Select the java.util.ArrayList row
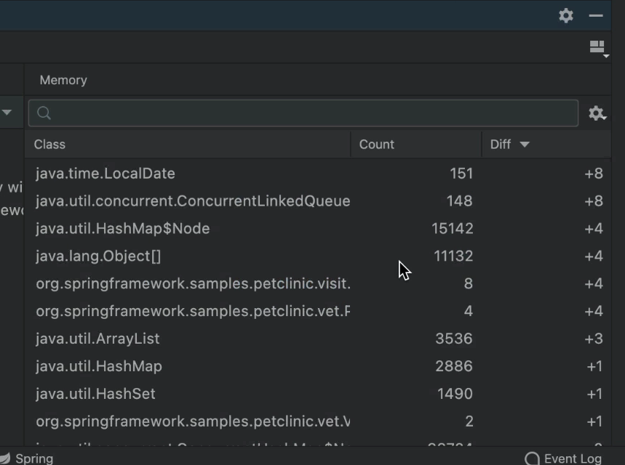625x465 pixels. coord(97,339)
